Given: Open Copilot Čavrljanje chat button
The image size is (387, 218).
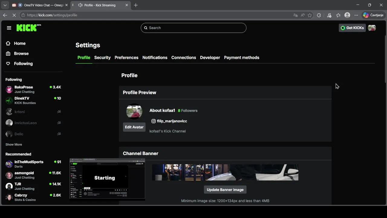Looking at the screenshot, I should [373, 15].
